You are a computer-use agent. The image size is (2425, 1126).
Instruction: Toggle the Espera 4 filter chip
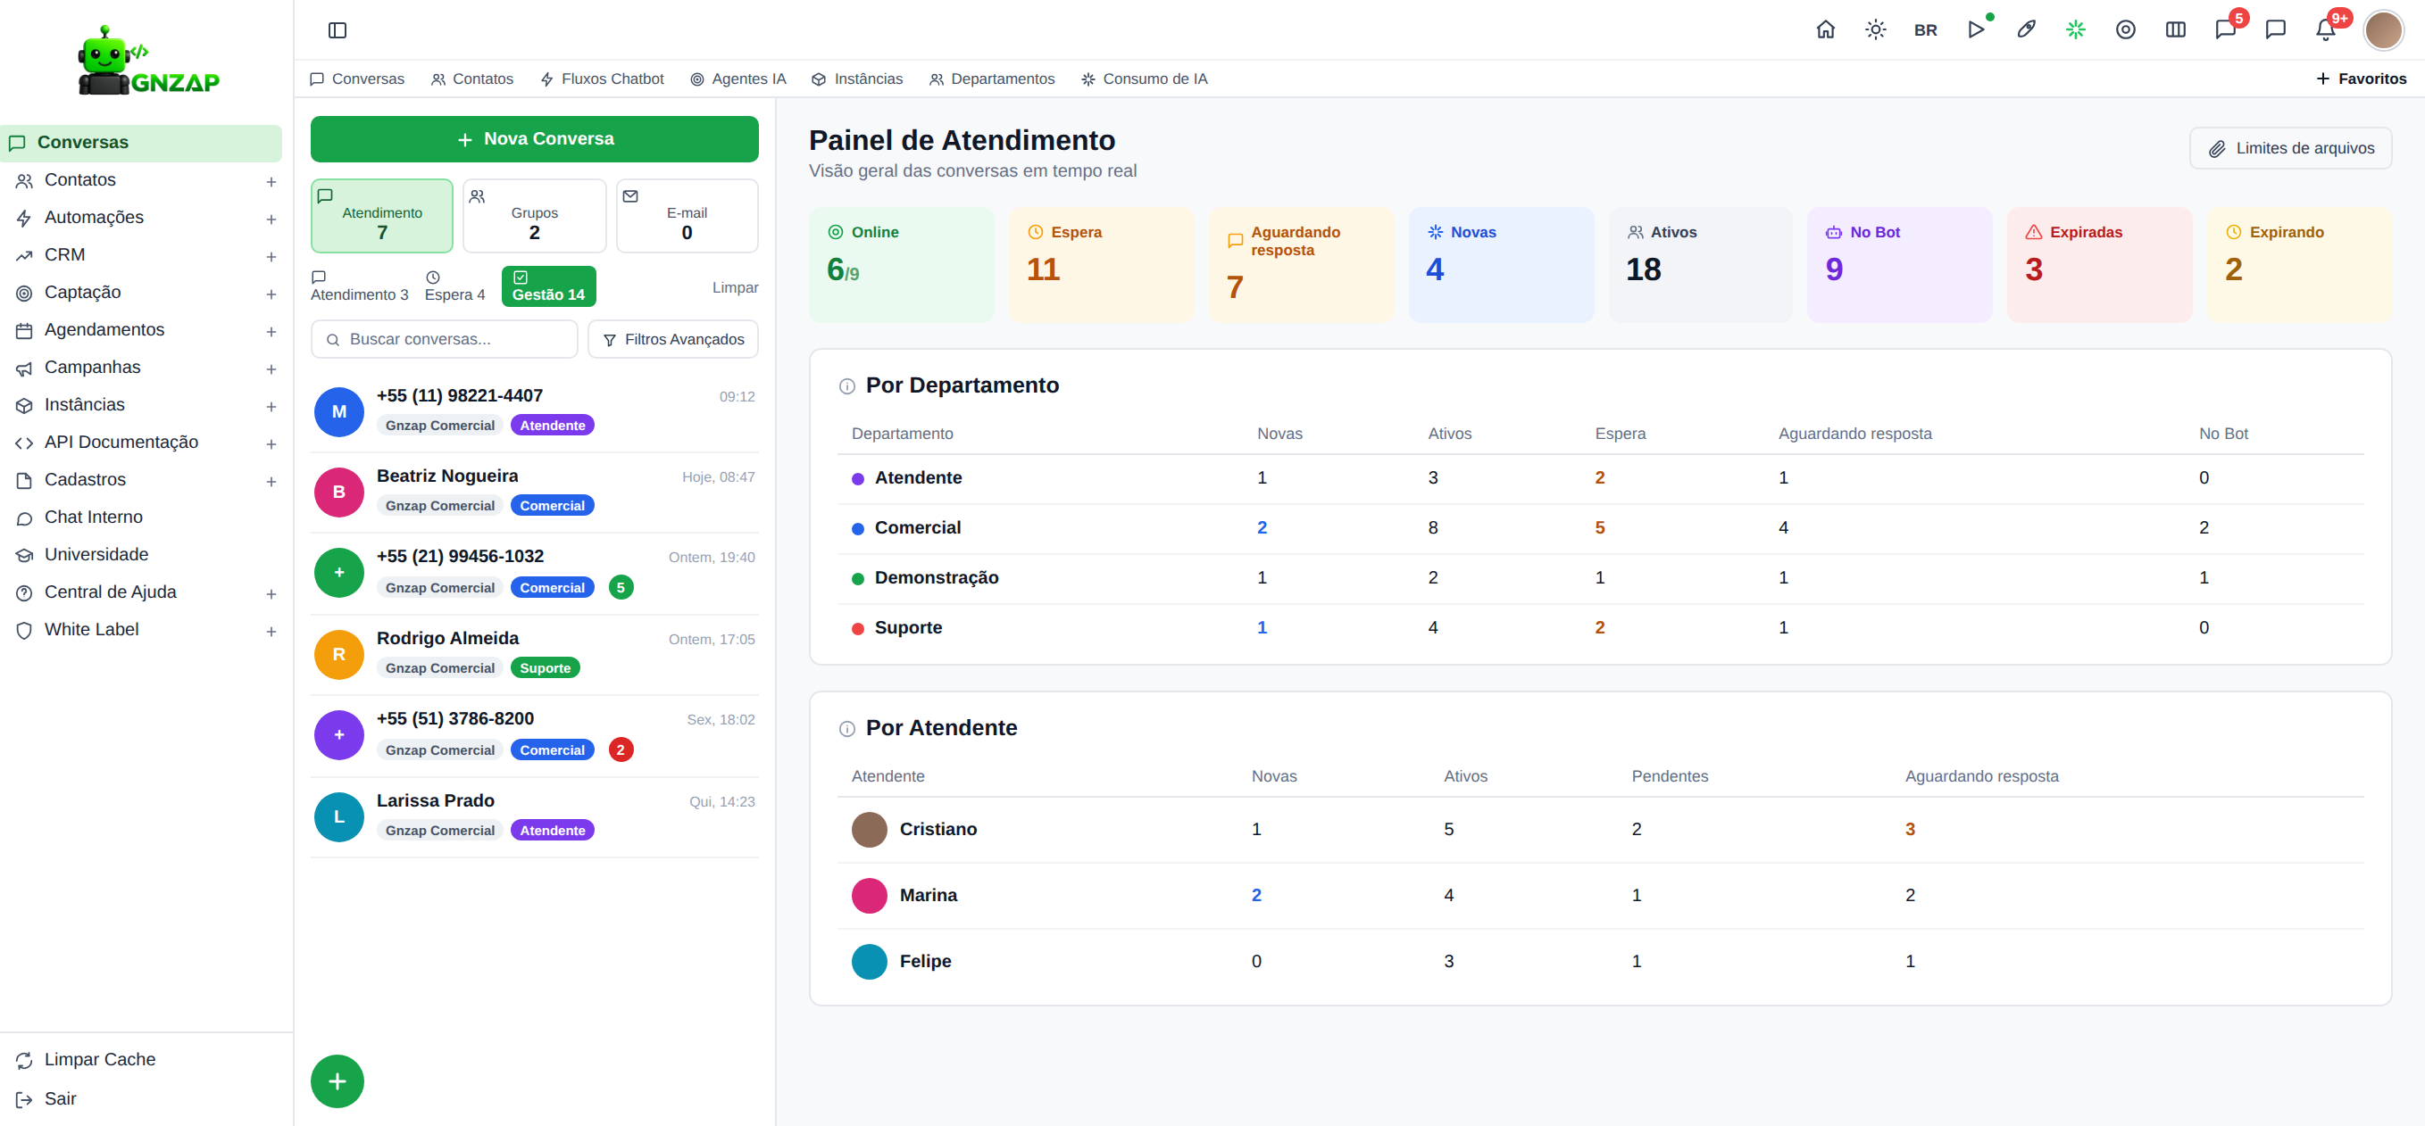[x=454, y=286]
